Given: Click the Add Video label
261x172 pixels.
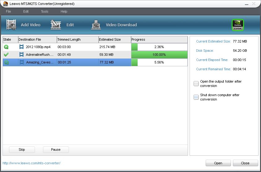Looking at the screenshot, I should tap(31, 25).
